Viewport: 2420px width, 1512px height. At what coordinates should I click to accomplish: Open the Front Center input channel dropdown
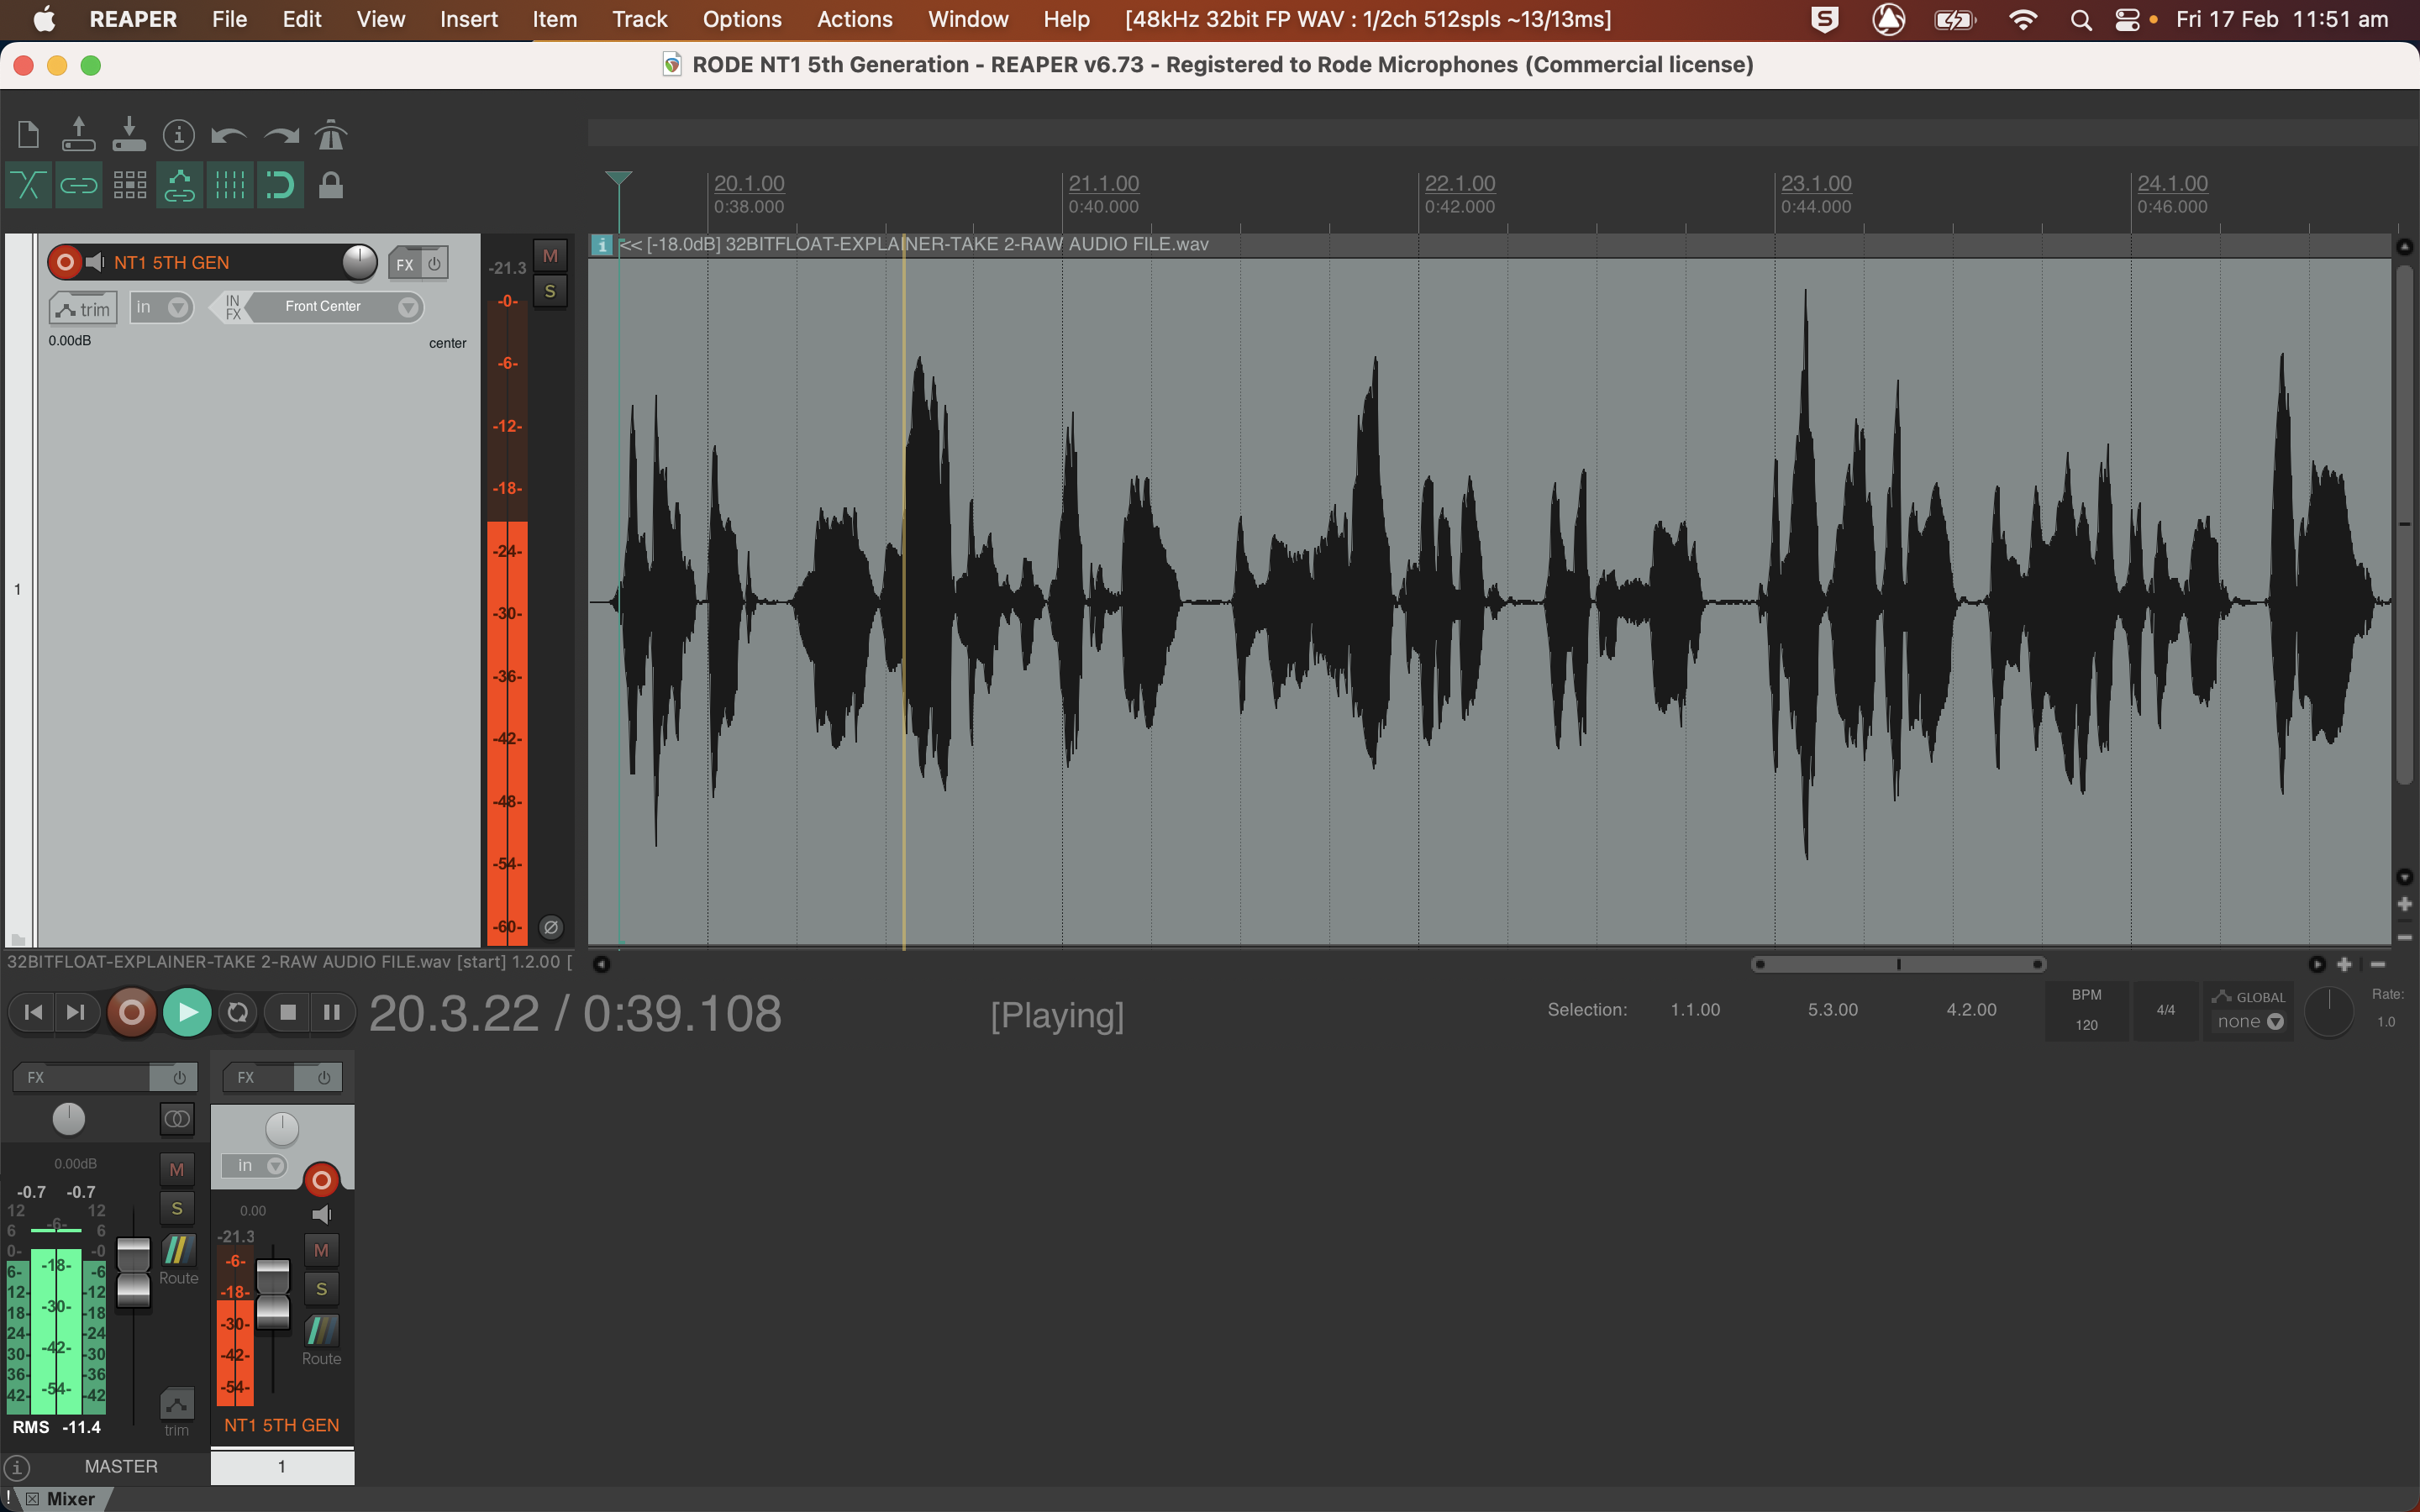pos(409,307)
